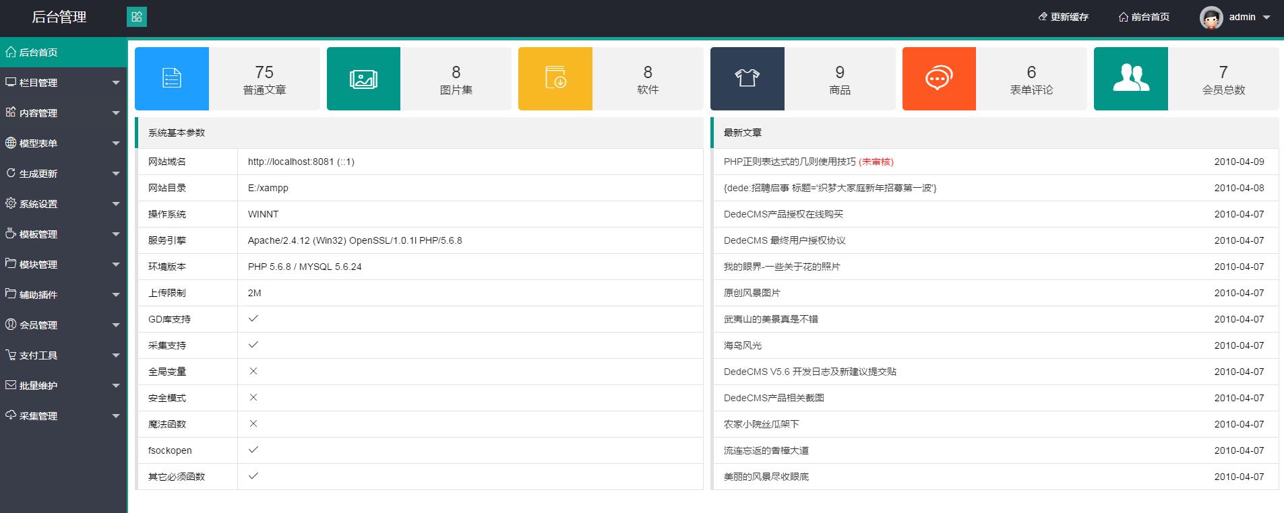Click the dark t-shirt icon for 商品
This screenshot has width=1284, height=513.
coord(747,78)
